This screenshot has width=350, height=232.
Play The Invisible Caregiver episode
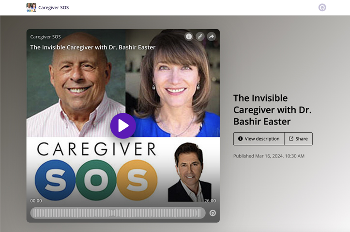[123, 126]
